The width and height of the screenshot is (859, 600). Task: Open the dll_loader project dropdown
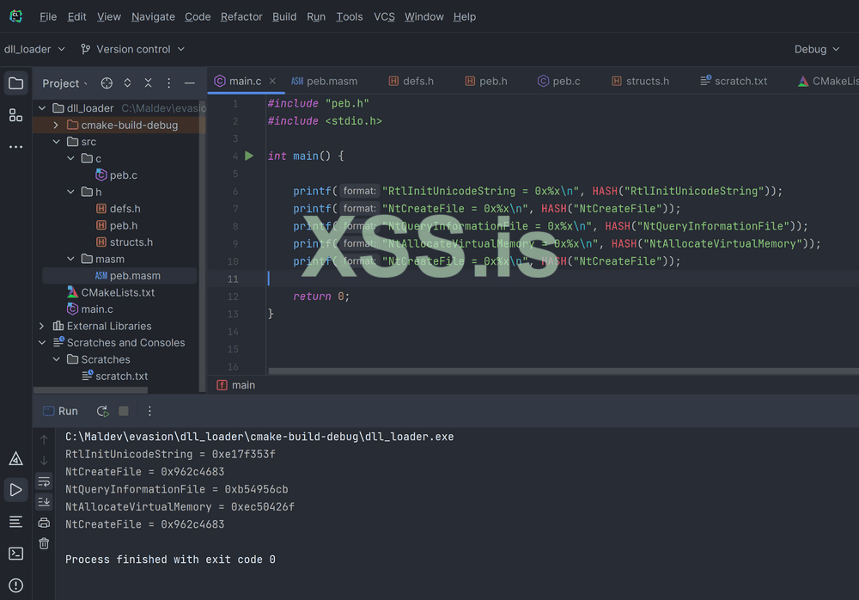pyautogui.click(x=34, y=49)
